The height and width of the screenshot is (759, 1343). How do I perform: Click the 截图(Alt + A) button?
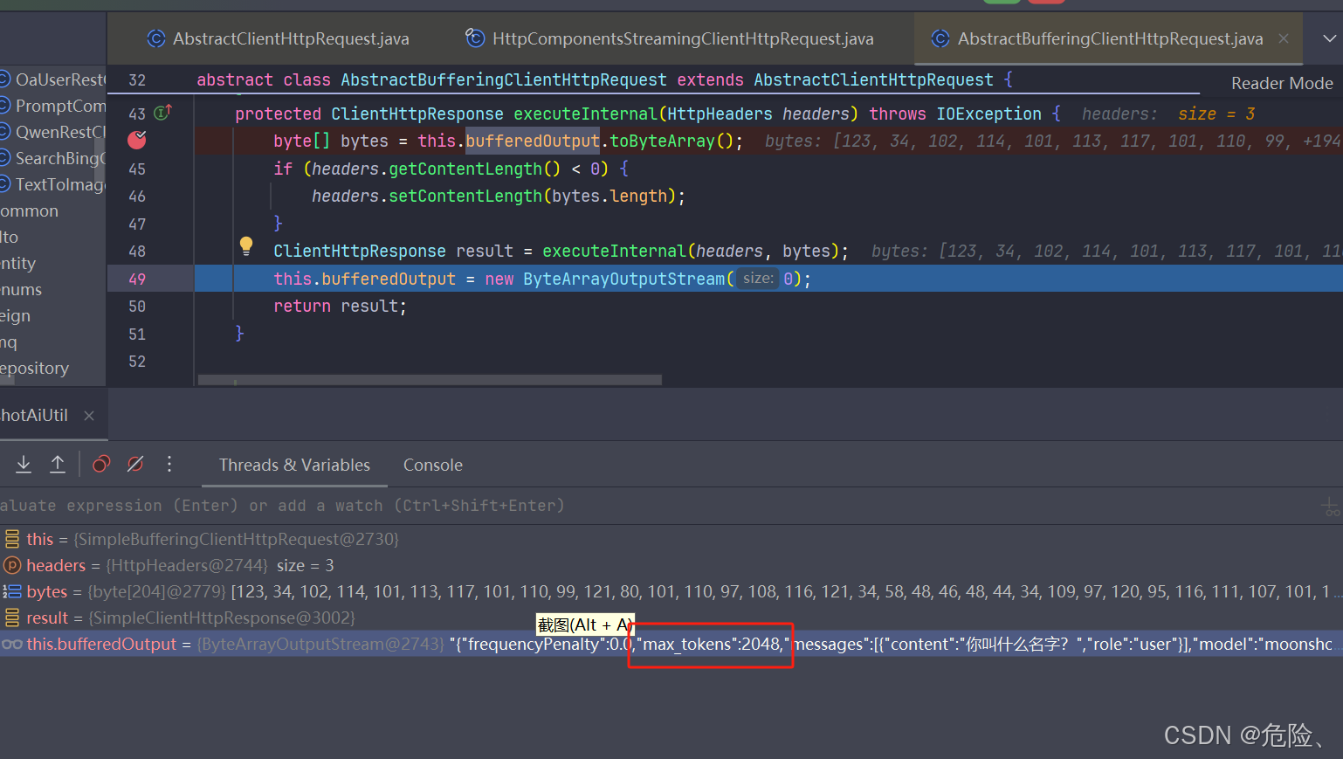[x=584, y=624]
